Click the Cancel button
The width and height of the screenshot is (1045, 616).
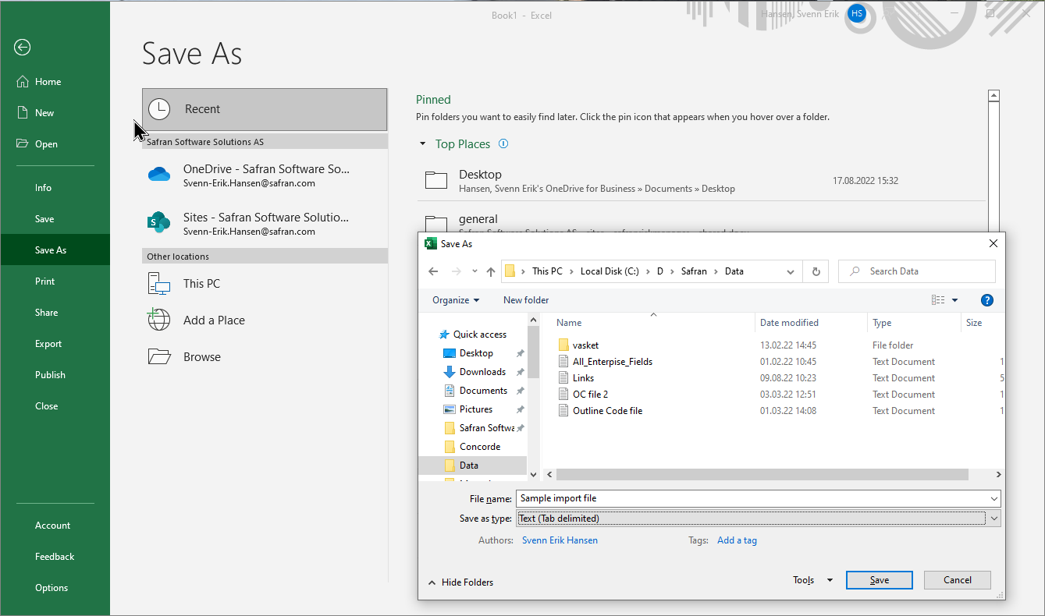[958, 580]
